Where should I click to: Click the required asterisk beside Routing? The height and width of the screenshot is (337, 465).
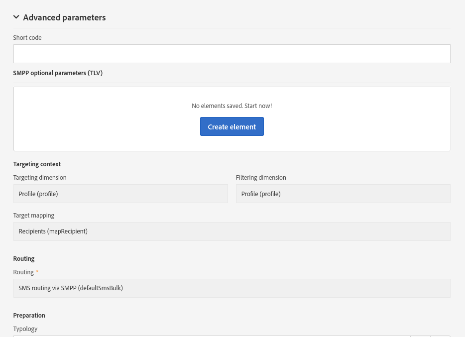point(37,272)
